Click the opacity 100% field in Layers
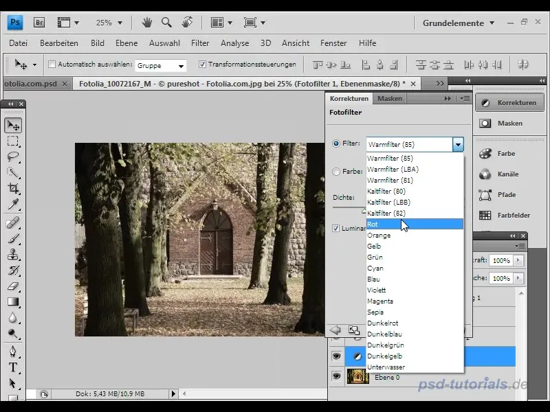550x412 pixels. [501, 261]
